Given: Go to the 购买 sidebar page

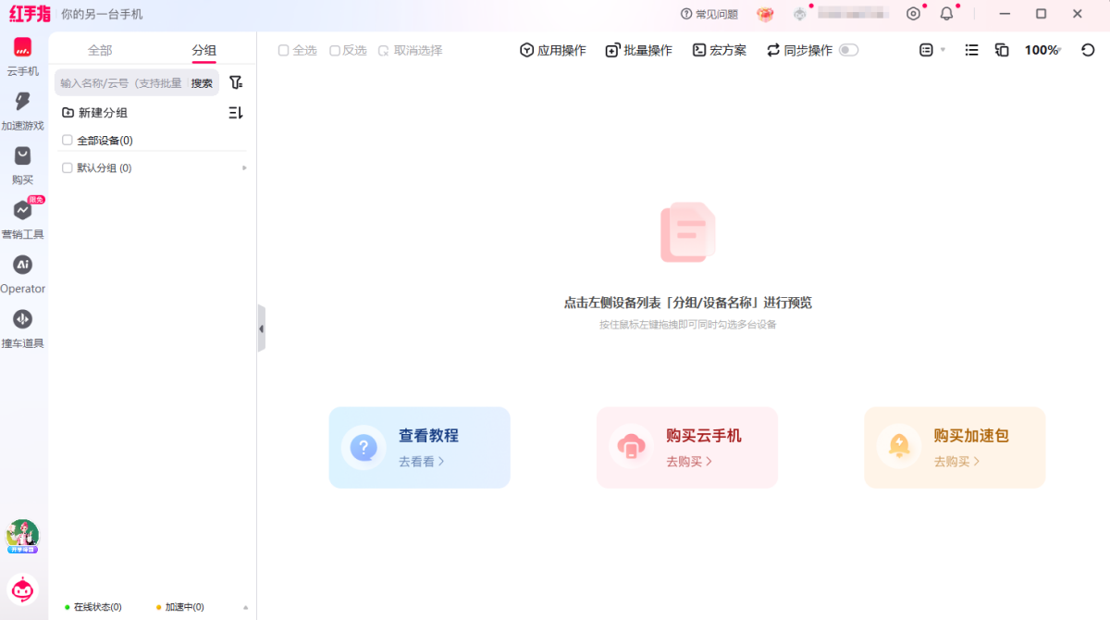Looking at the screenshot, I should [22, 166].
